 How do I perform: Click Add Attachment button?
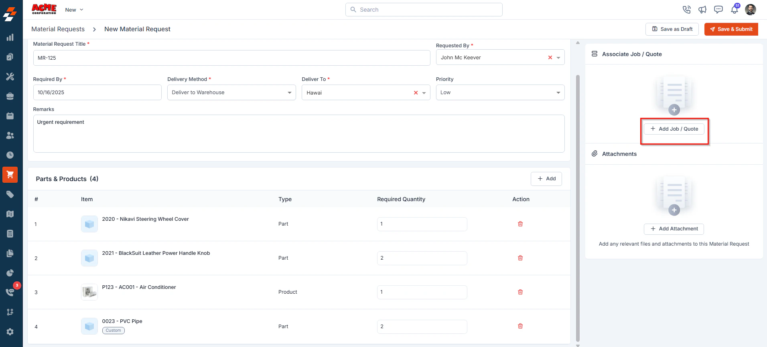click(x=674, y=229)
